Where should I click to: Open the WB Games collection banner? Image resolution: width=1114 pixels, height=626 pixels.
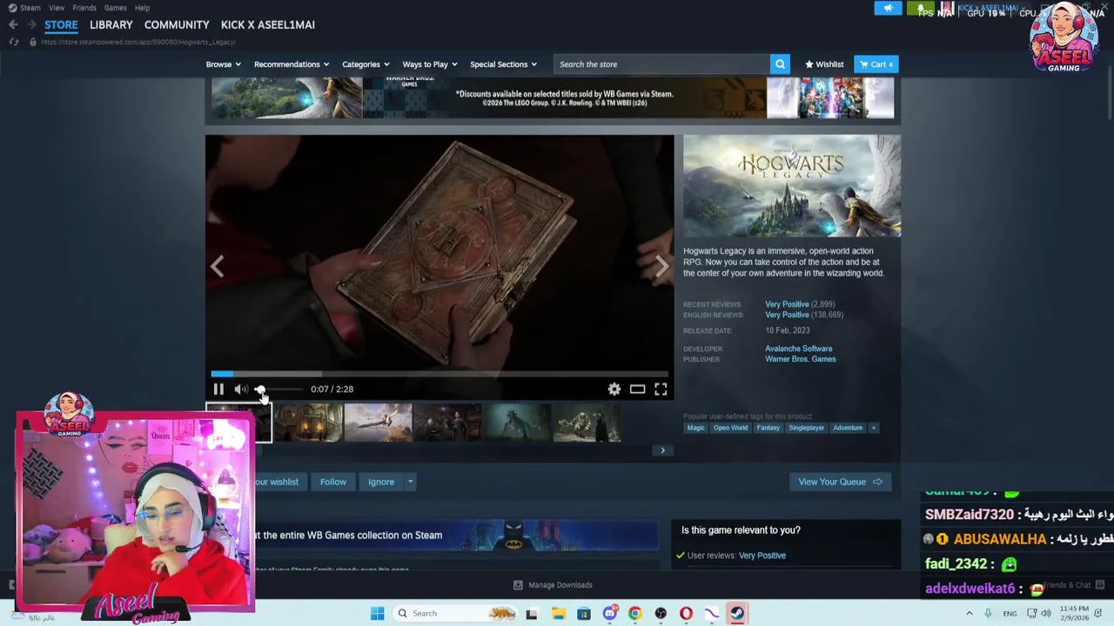457,536
